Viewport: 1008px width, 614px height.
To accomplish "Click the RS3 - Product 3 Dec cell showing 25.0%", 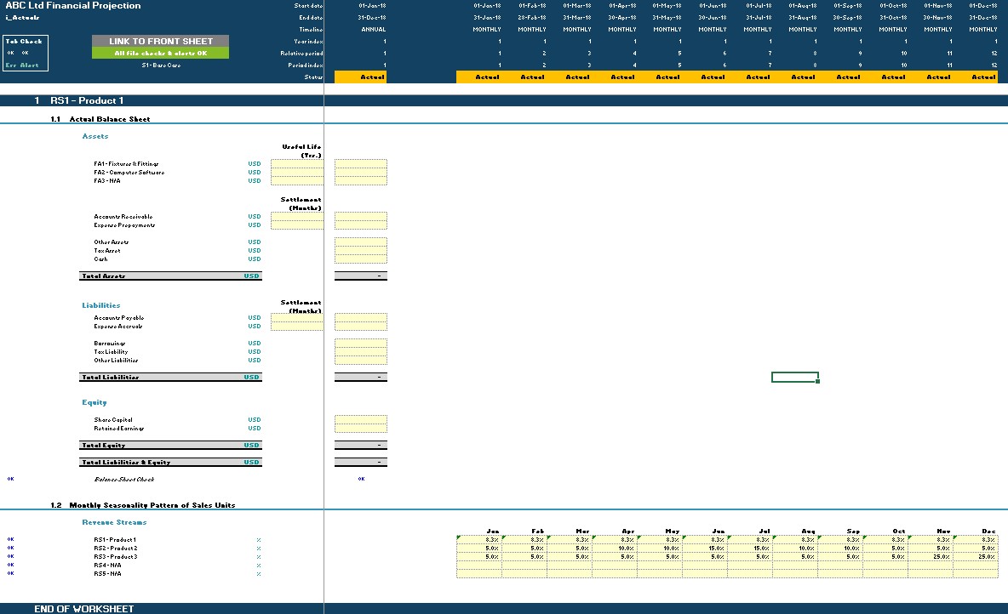I will click(x=976, y=557).
